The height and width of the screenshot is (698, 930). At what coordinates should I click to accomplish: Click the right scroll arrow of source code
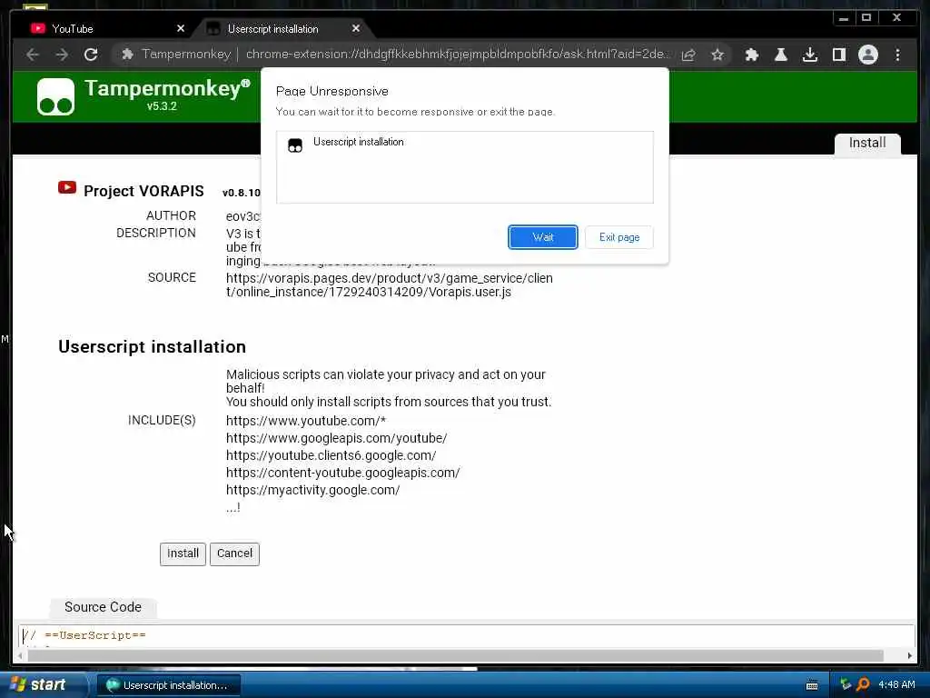click(910, 655)
